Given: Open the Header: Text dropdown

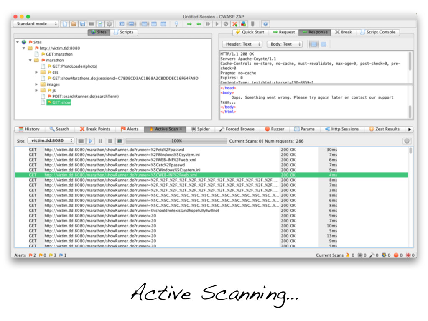Looking at the screenshot, I should point(242,44).
